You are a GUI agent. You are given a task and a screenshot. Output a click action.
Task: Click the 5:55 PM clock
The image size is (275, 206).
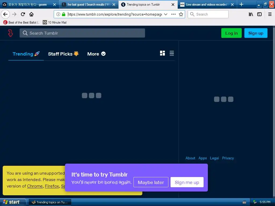[x=265, y=202]
